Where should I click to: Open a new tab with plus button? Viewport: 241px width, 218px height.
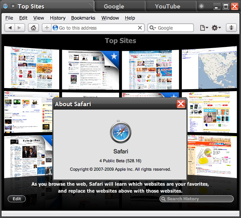click(201, 6)
